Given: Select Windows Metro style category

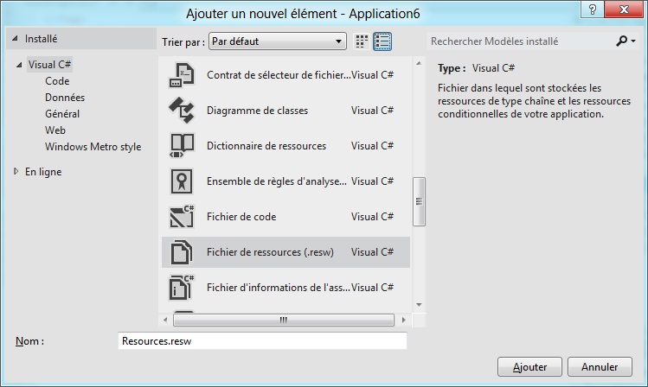Looking at the screenshot, I should (93, 147).
